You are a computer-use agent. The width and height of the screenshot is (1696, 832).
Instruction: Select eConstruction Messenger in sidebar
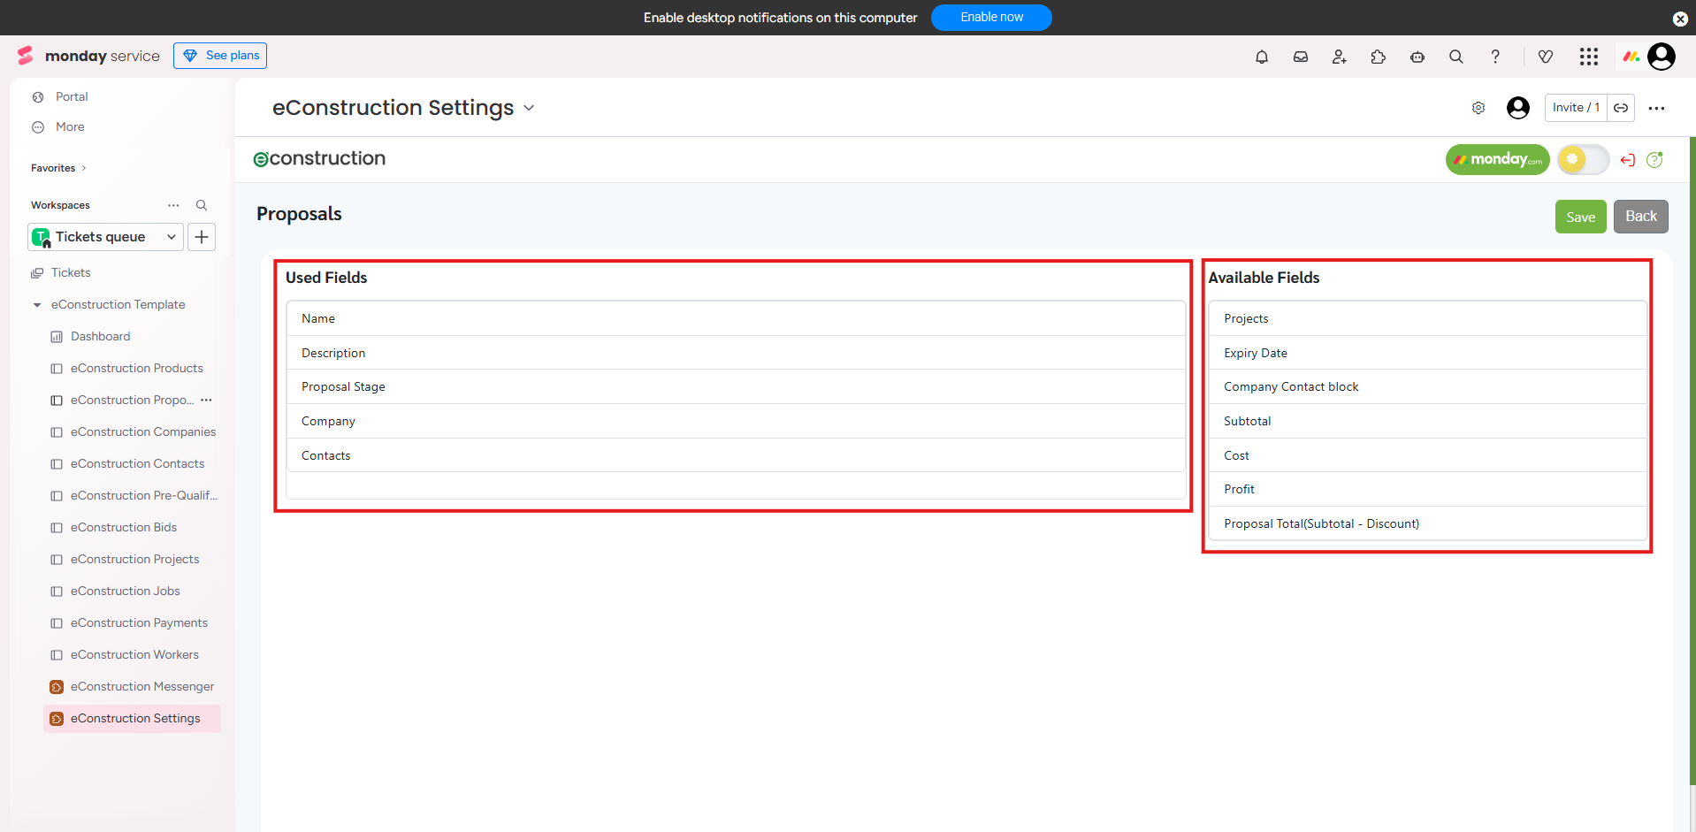coord(141,687)
